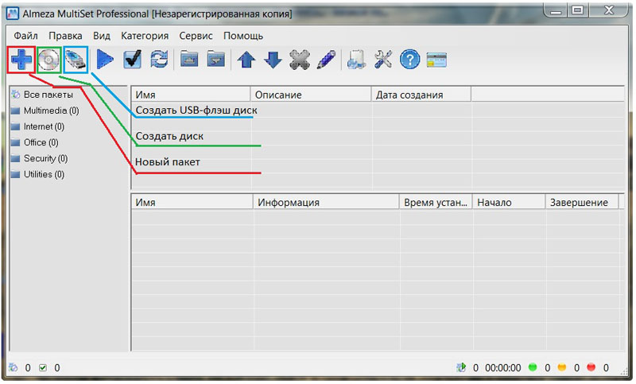This screenshot has height=384, width=636.
Task: Select the Multimedia (0) category
Action: (x=45, y=111)
